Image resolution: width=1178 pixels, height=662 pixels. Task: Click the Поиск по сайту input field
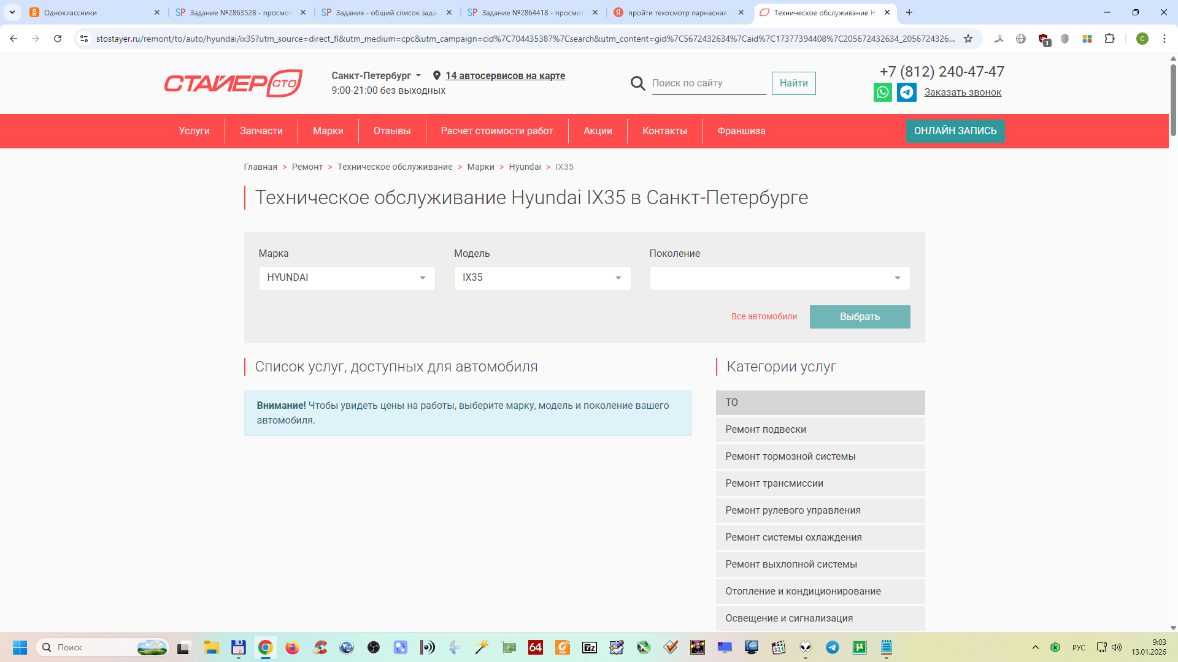(708, 83)
